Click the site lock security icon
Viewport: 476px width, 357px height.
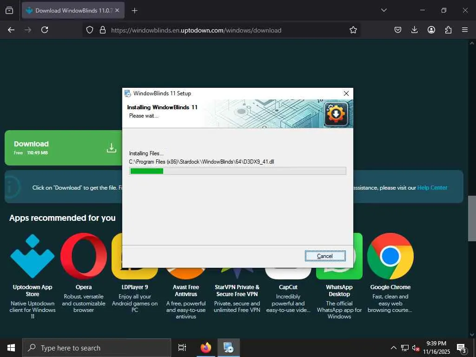tap(103, 30)
